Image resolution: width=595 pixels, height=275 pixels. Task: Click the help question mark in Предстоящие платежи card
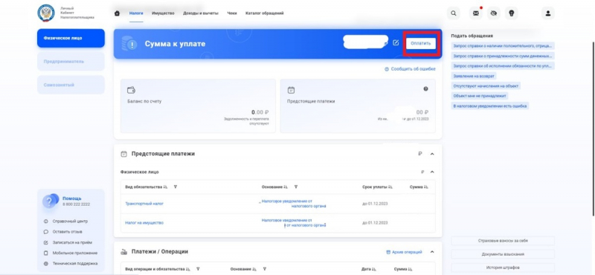(425, 88)
